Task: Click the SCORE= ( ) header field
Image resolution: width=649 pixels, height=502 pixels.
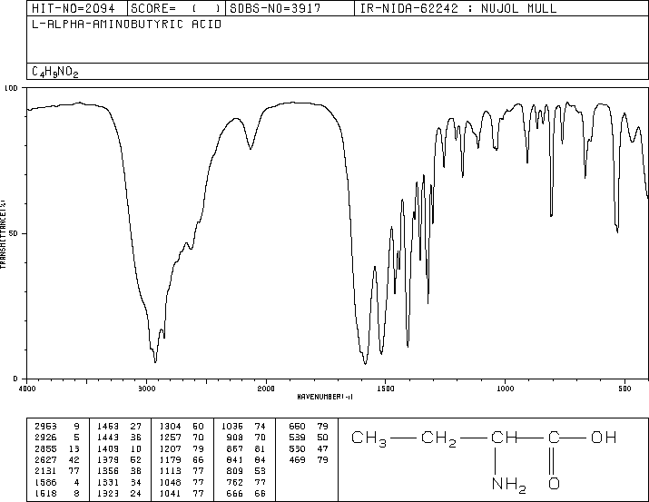Action: [176, 8]
